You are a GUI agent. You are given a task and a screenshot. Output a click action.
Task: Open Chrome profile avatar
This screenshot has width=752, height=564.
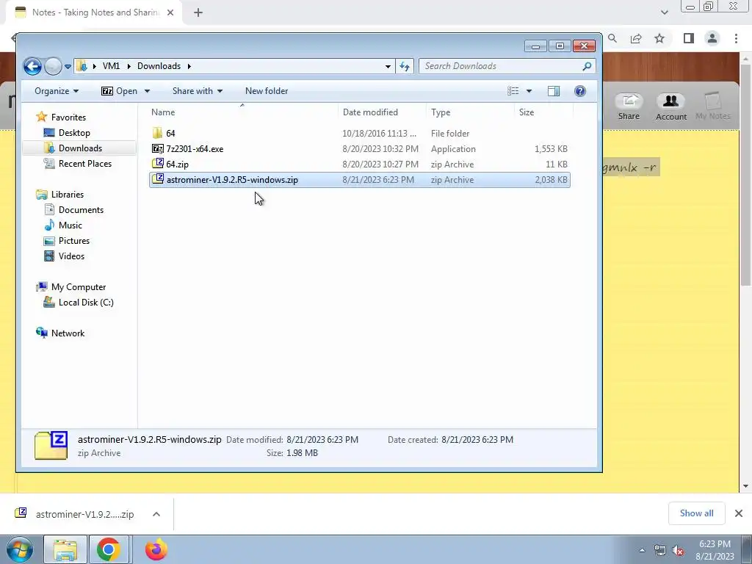tap(712, 38)
